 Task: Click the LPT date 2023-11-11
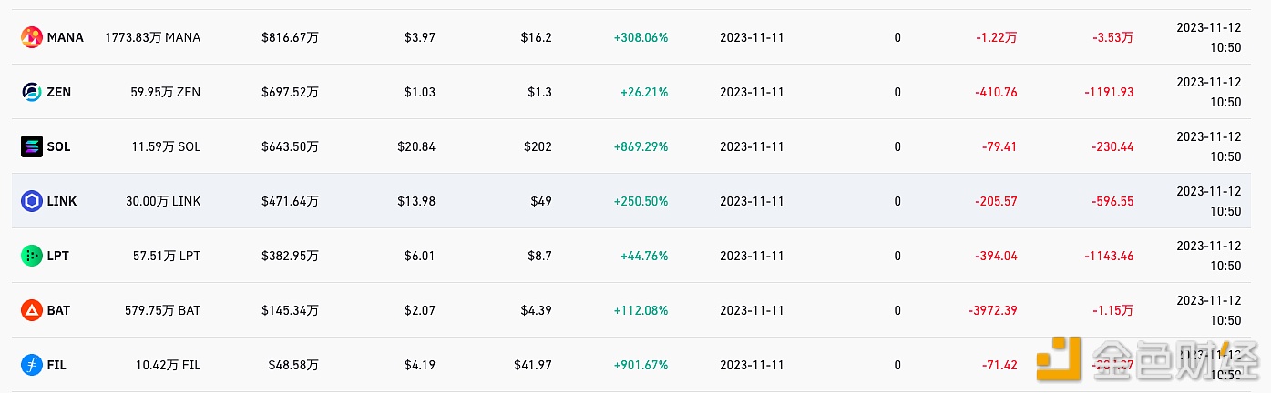pyautogui.click(x=752, y=256)
